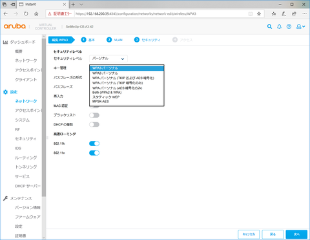Disable the 802.11v switch
The width and height of the screenshot is (310, 240).
coord(94,153)
